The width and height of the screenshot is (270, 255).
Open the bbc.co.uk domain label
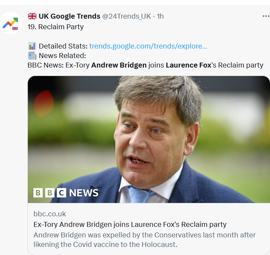(50, 214)
